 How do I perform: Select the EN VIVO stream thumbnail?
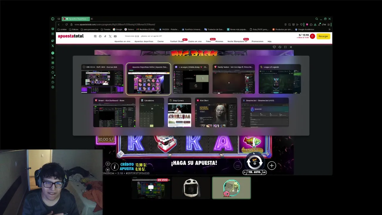click(x=151, y=188)
